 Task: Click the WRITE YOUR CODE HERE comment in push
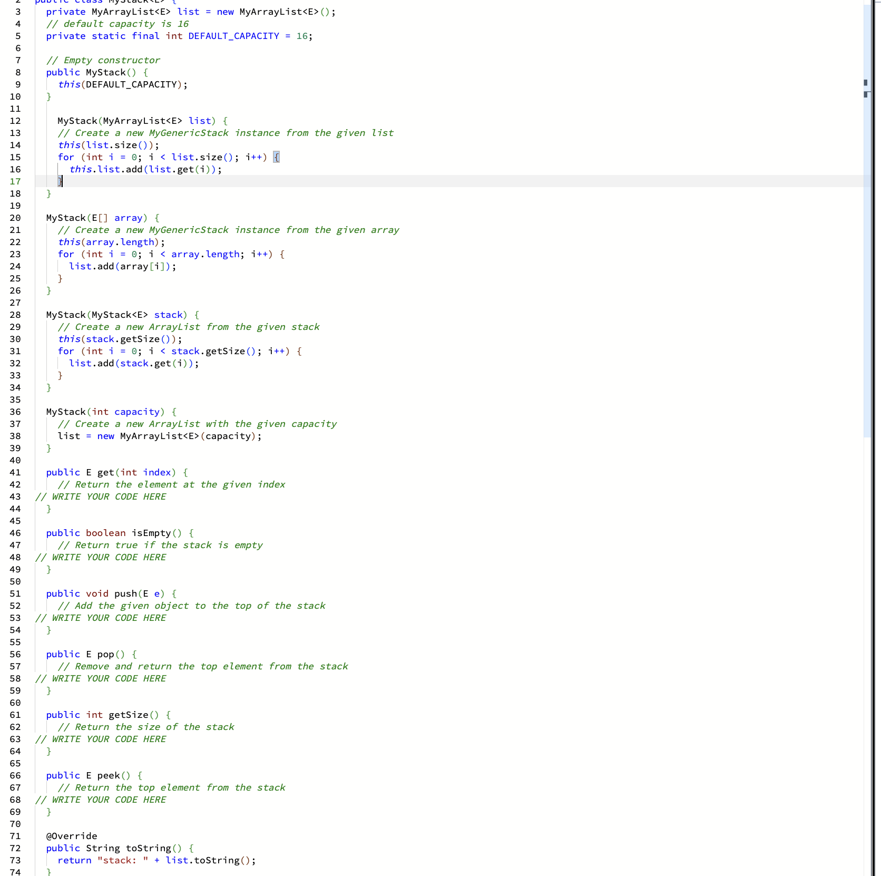pyautogui.click(x=100, y=618)
